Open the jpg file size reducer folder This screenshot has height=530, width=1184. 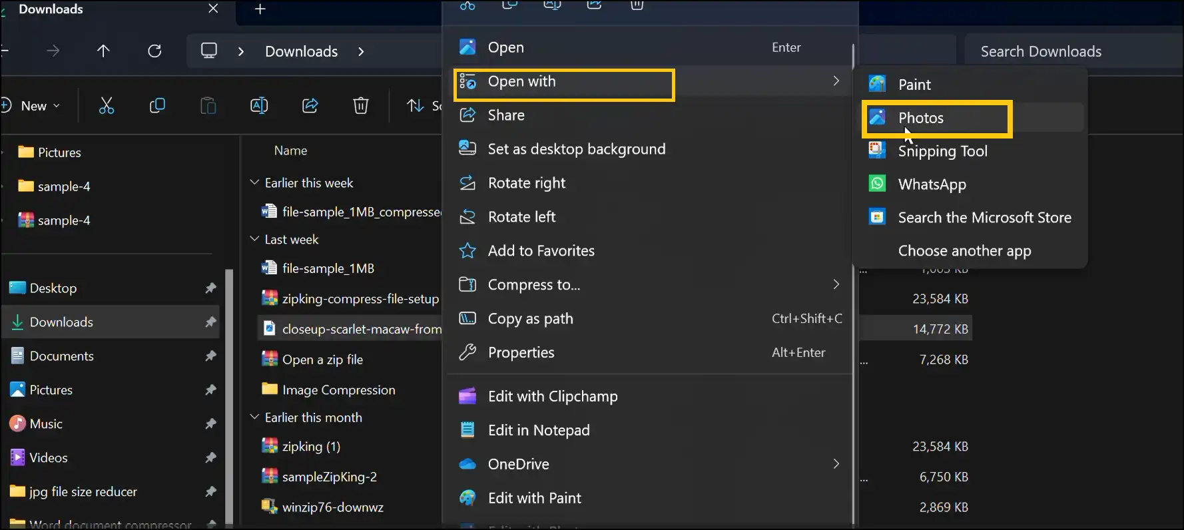(110, 492)
